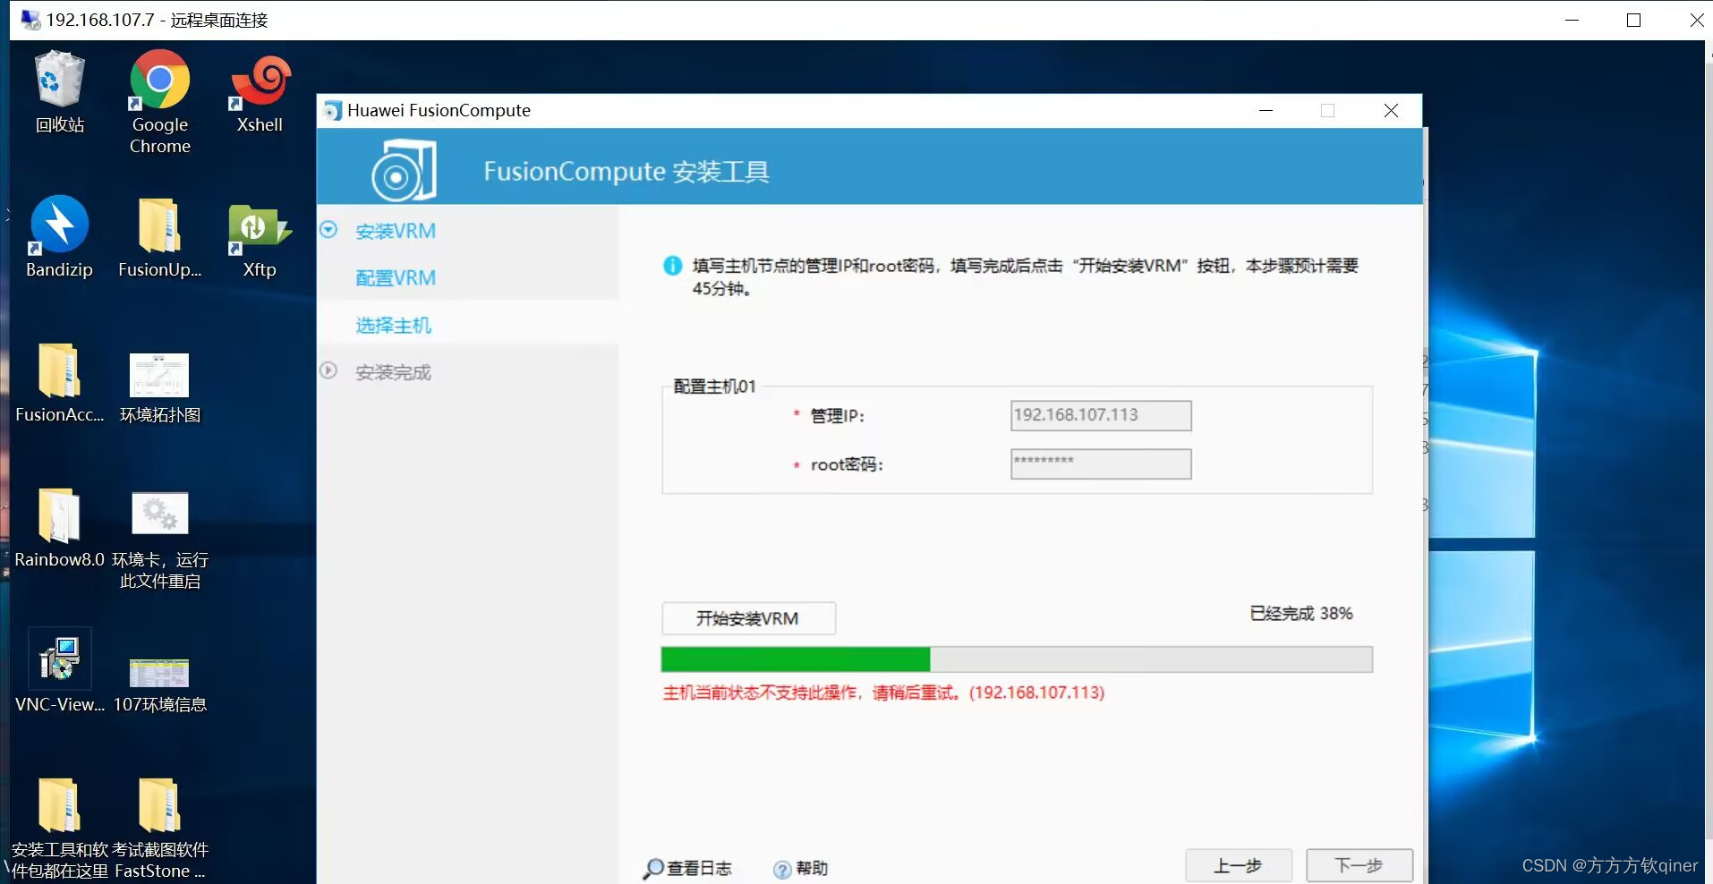Click the 开始安装VRM button
1713x884 pixels.
click(748, 618)
